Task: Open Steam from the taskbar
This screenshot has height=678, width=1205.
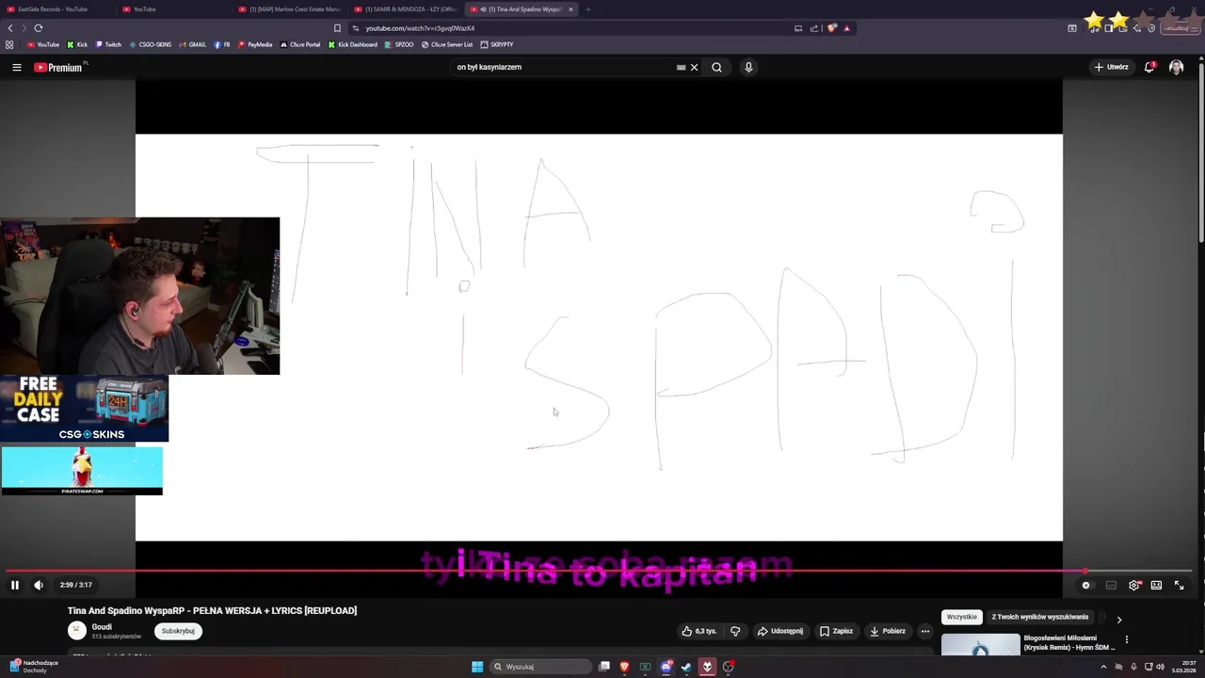Action: [x=686, y=667]
